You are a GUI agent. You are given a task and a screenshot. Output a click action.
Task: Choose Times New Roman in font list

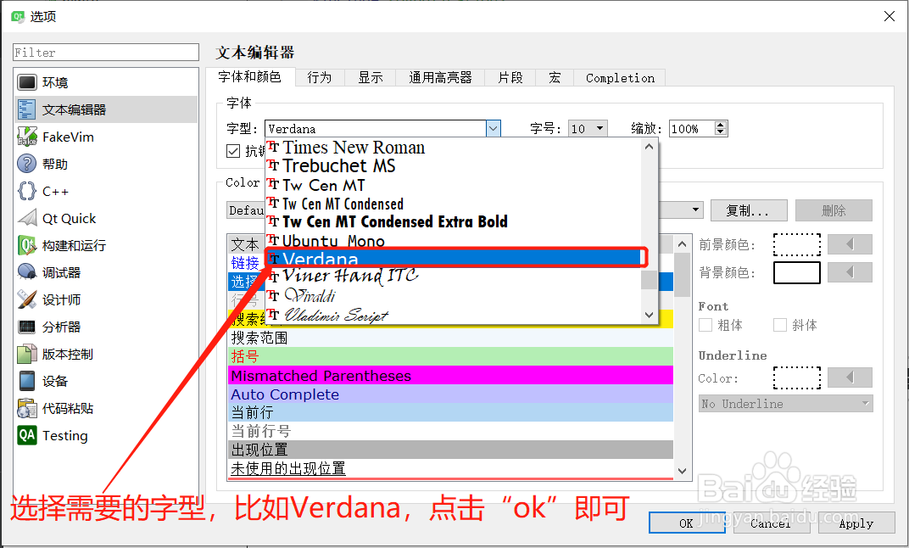tap(454, 148)
